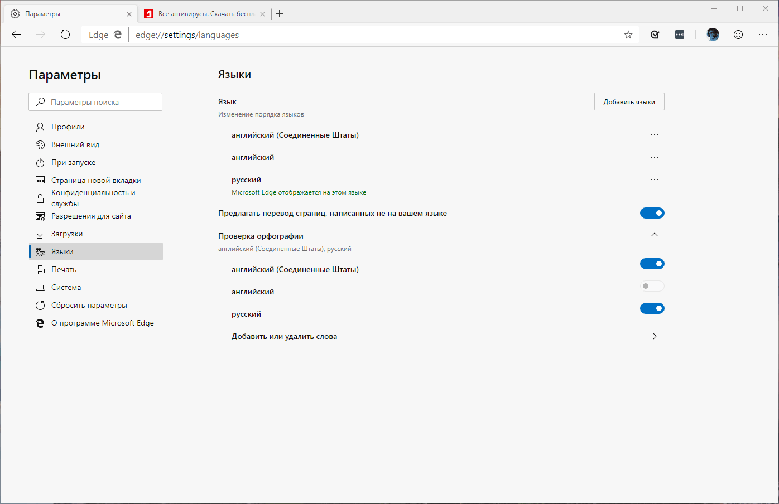Open the Внешний вид settings section
The width and height of the screenshot is (779, 504).
pos(75,144)
